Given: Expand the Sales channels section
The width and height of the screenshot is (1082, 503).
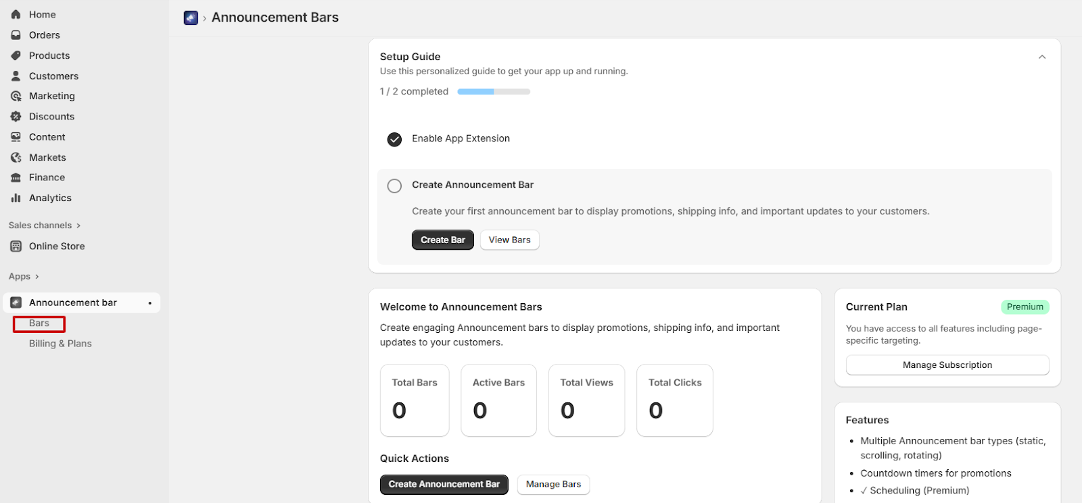Looking at the screenshot, I should pyautogui.click(x=78, y=226).
